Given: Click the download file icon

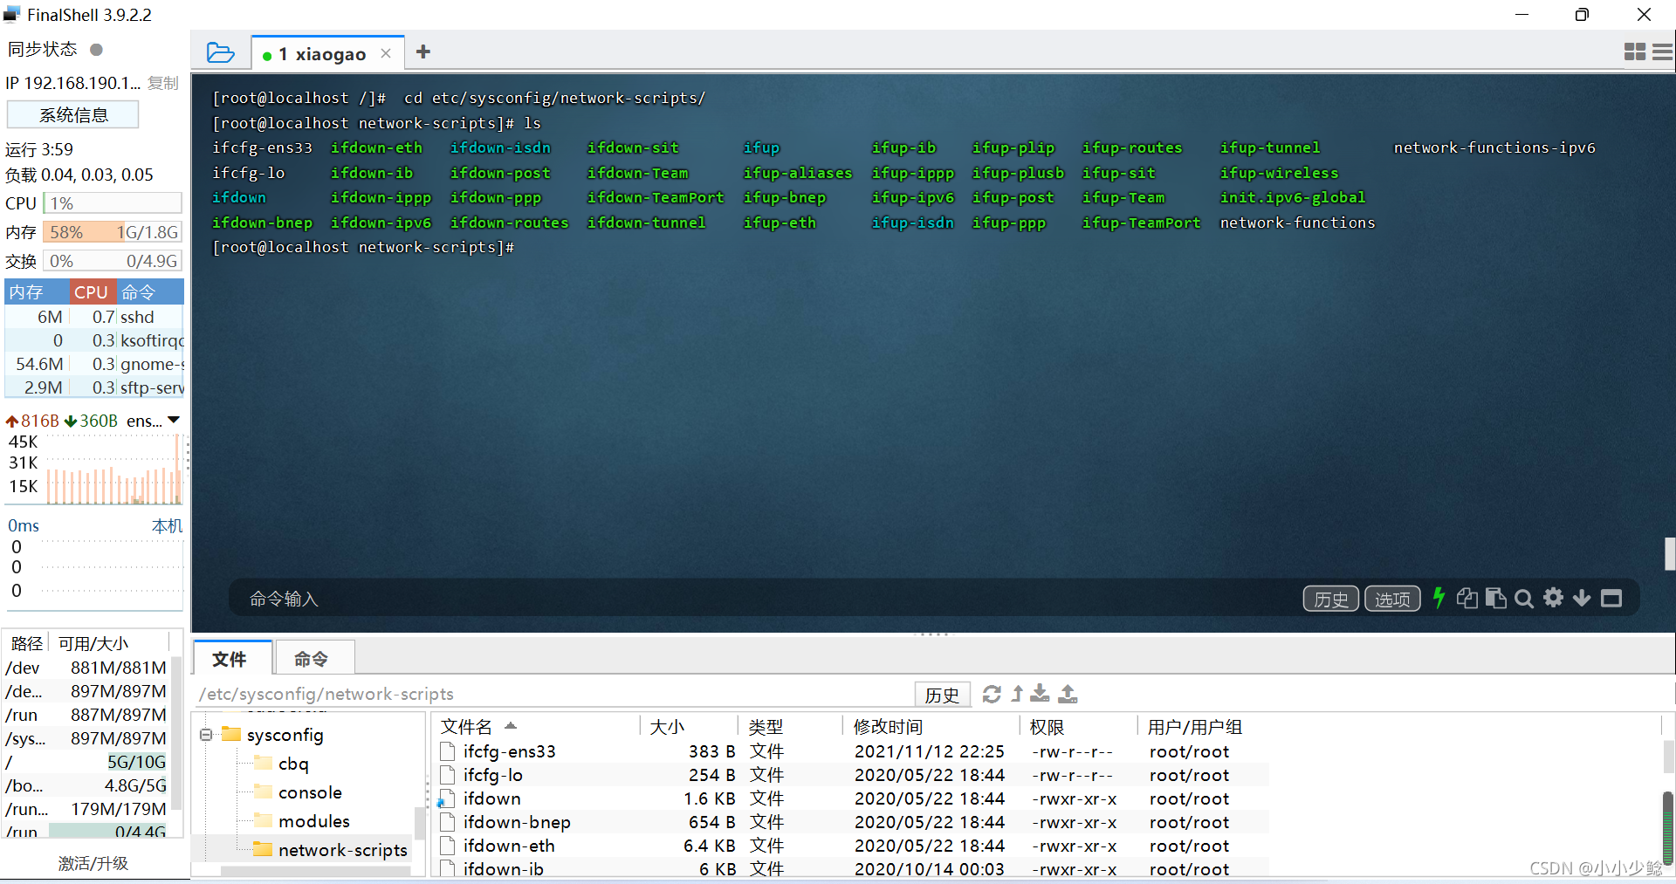Looking at the screenshot, I should point(1040,694).
